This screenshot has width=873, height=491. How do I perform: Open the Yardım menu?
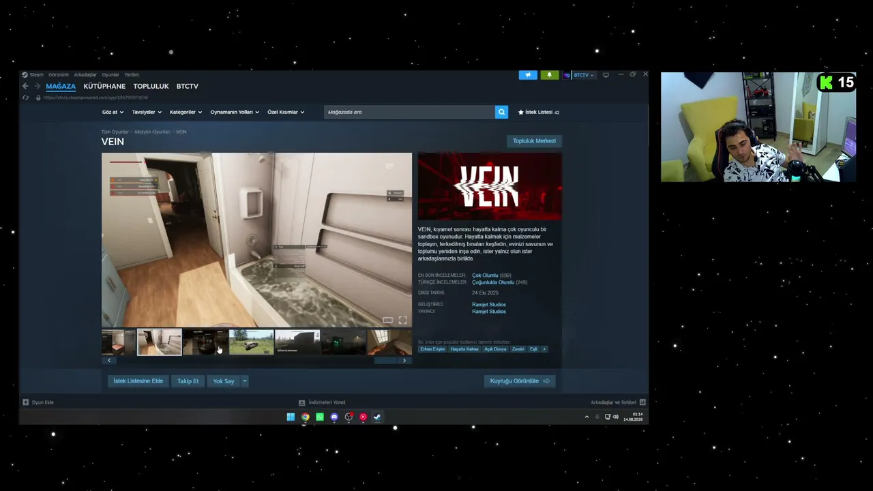click(132, 75)
